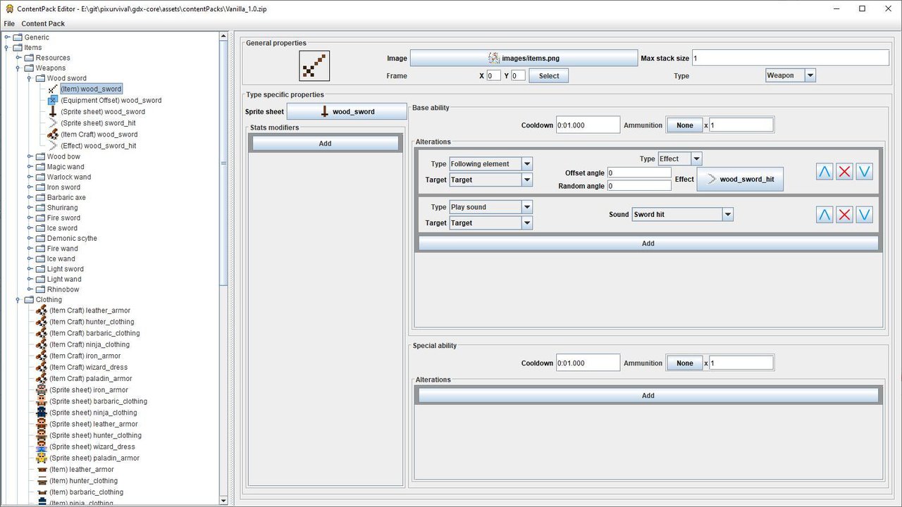
Task: Click the special ability Cooldown field
Action: pyautogui.click(x=588, y=363)
